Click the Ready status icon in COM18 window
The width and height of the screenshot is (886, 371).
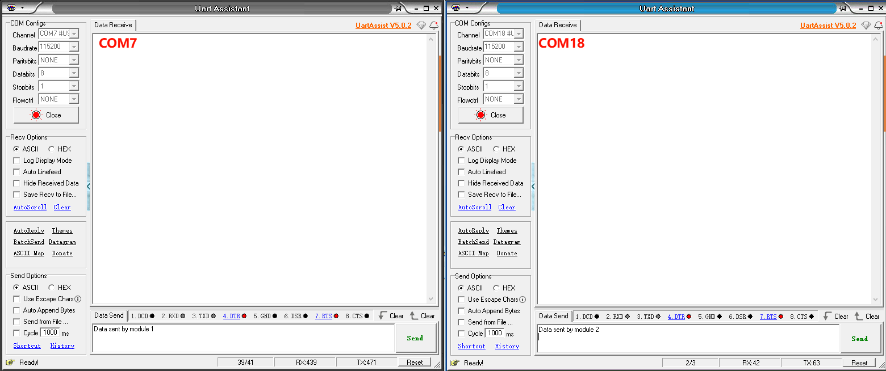[455, 362]
